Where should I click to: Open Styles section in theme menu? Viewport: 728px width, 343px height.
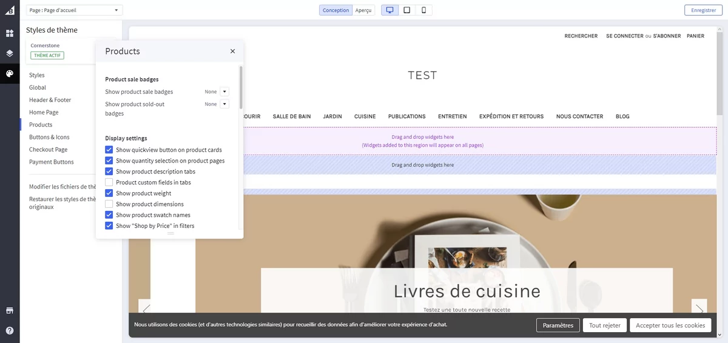pos(37,75)
